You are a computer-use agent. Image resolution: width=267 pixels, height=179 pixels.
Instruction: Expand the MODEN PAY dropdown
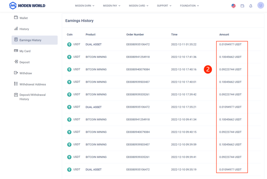pyautogui.click(x=112, y=6)
